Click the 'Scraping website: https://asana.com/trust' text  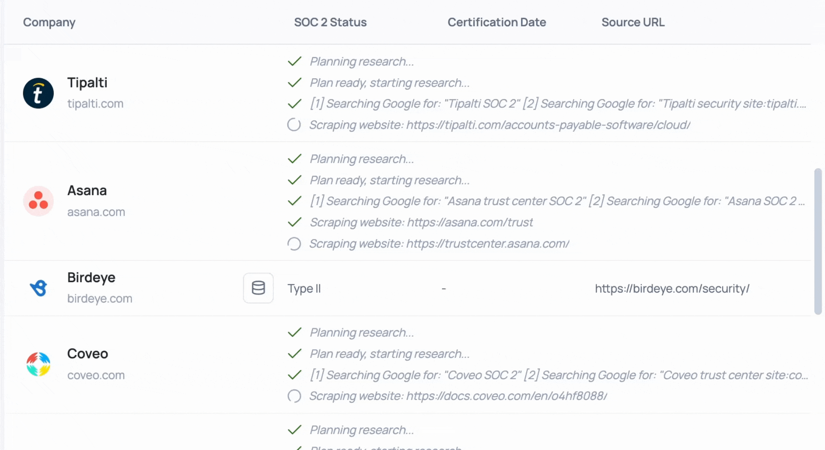click(421, 222)
